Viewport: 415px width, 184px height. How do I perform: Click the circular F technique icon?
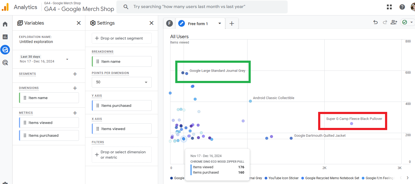(x=169, y=24)
